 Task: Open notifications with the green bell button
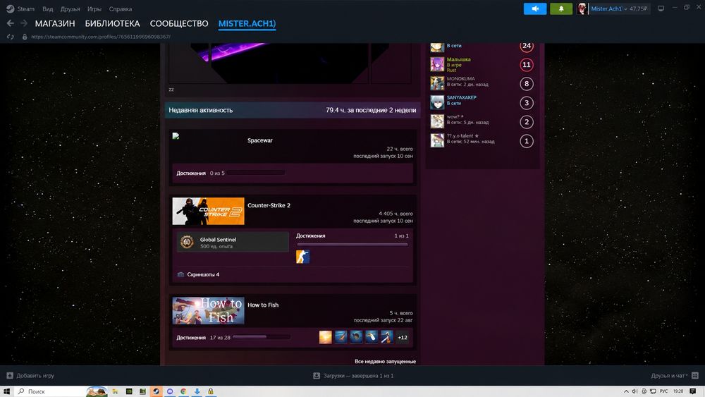click(x=561, y=8)
